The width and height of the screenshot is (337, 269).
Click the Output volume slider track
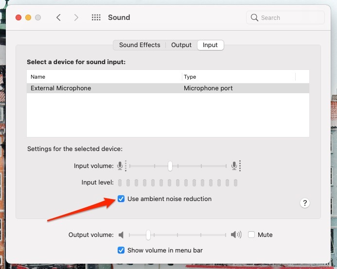[177, 235]
